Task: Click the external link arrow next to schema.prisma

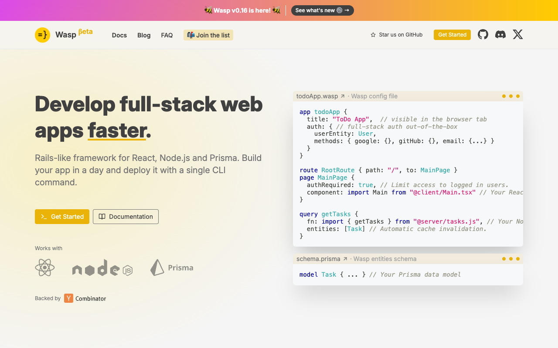Action: 345,259
